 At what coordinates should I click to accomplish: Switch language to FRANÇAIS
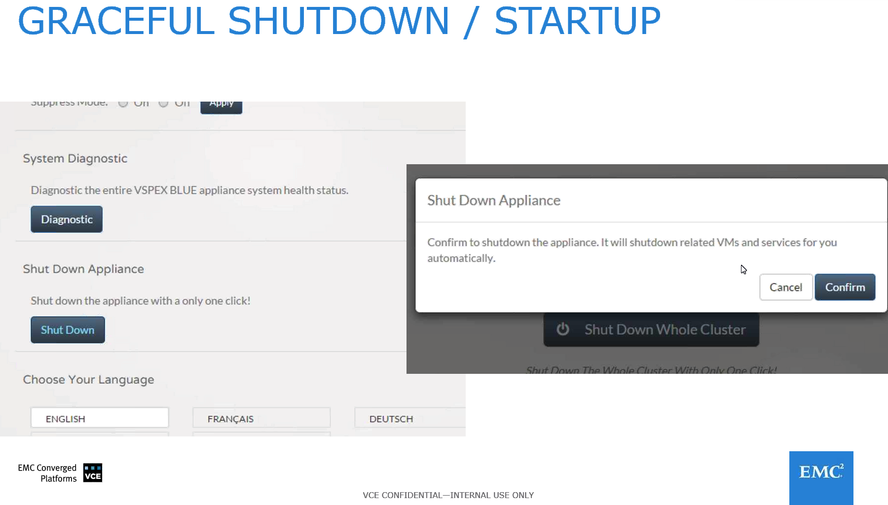261,418
